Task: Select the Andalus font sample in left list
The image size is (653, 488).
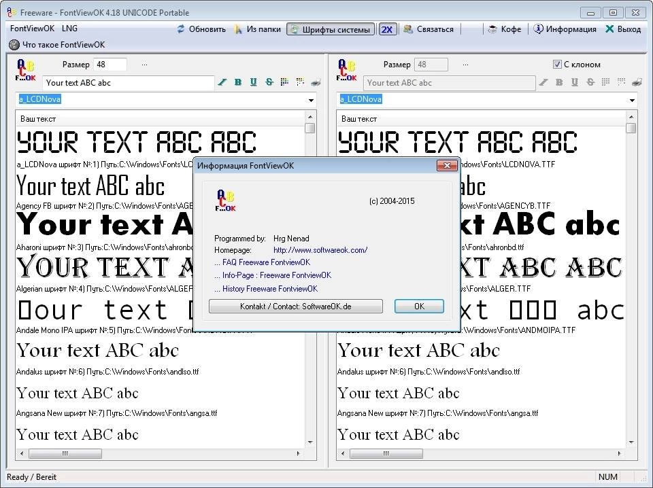Action: click(x=97, y=350)
